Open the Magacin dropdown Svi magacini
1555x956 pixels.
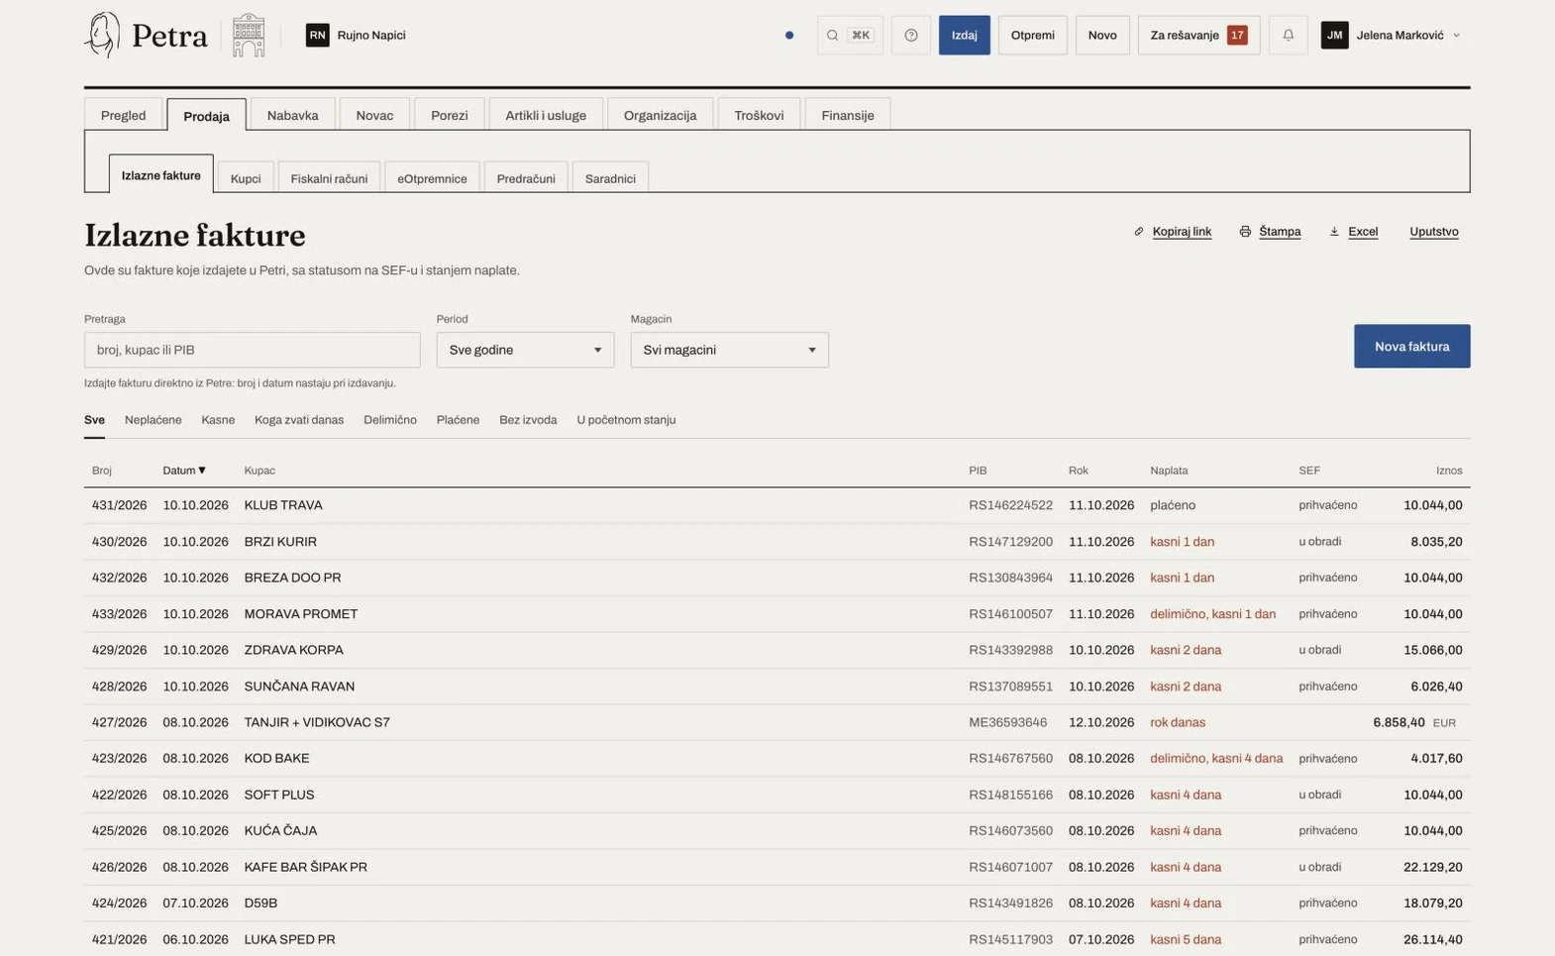coord(729,350)
